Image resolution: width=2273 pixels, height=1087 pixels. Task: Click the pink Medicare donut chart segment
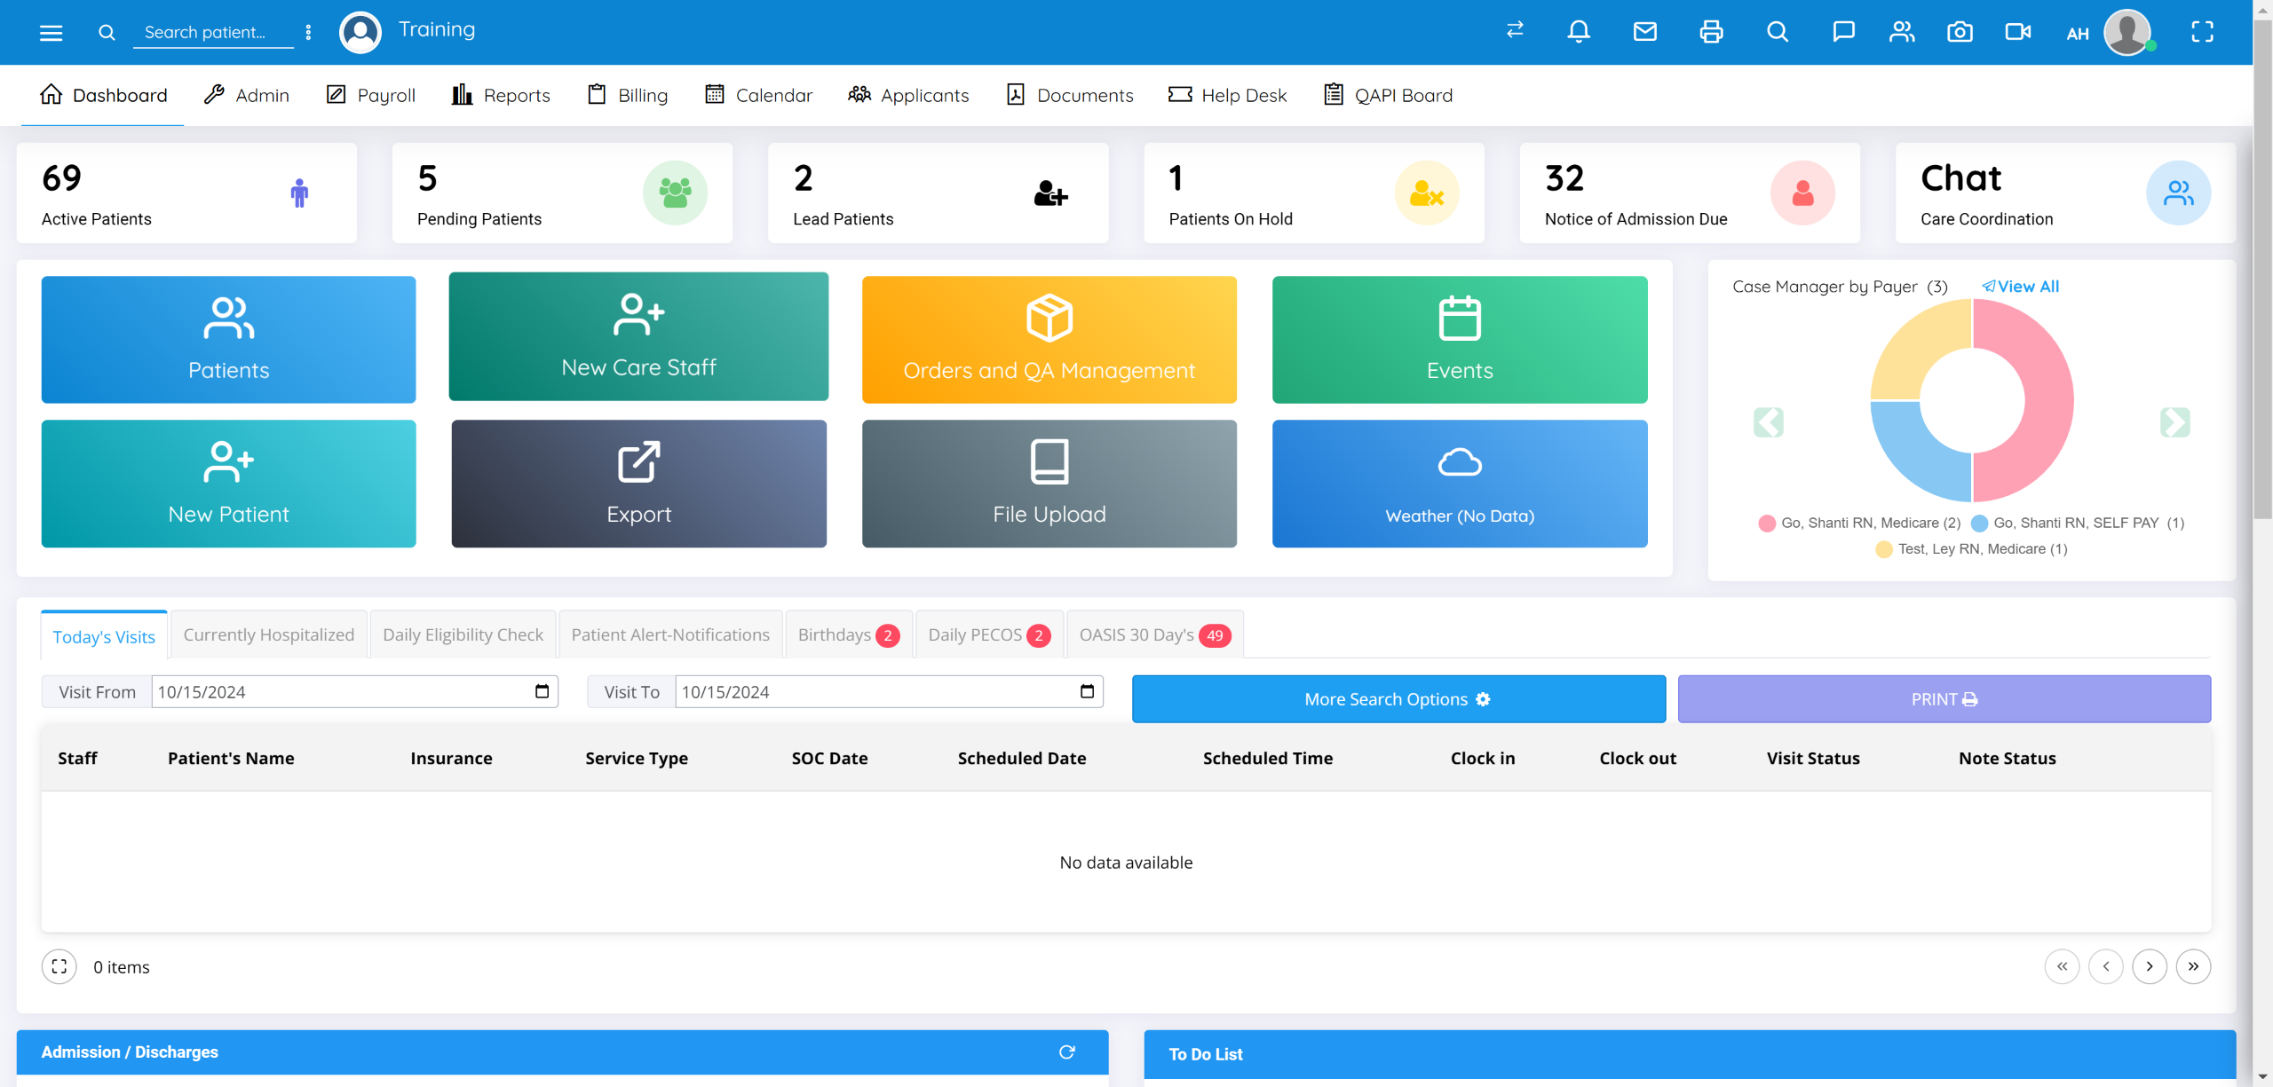(x=2047, y=399)
